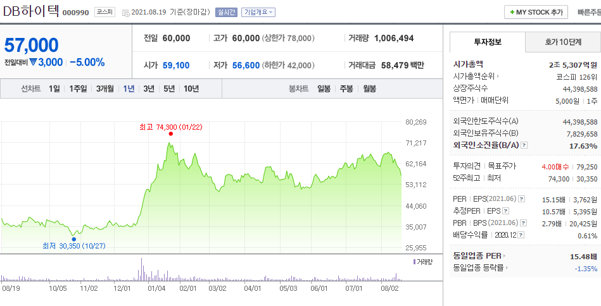The width and height of the screenshot is (601, 306).
Task: Select the 투자정보 tab
Action: (487, 42)
